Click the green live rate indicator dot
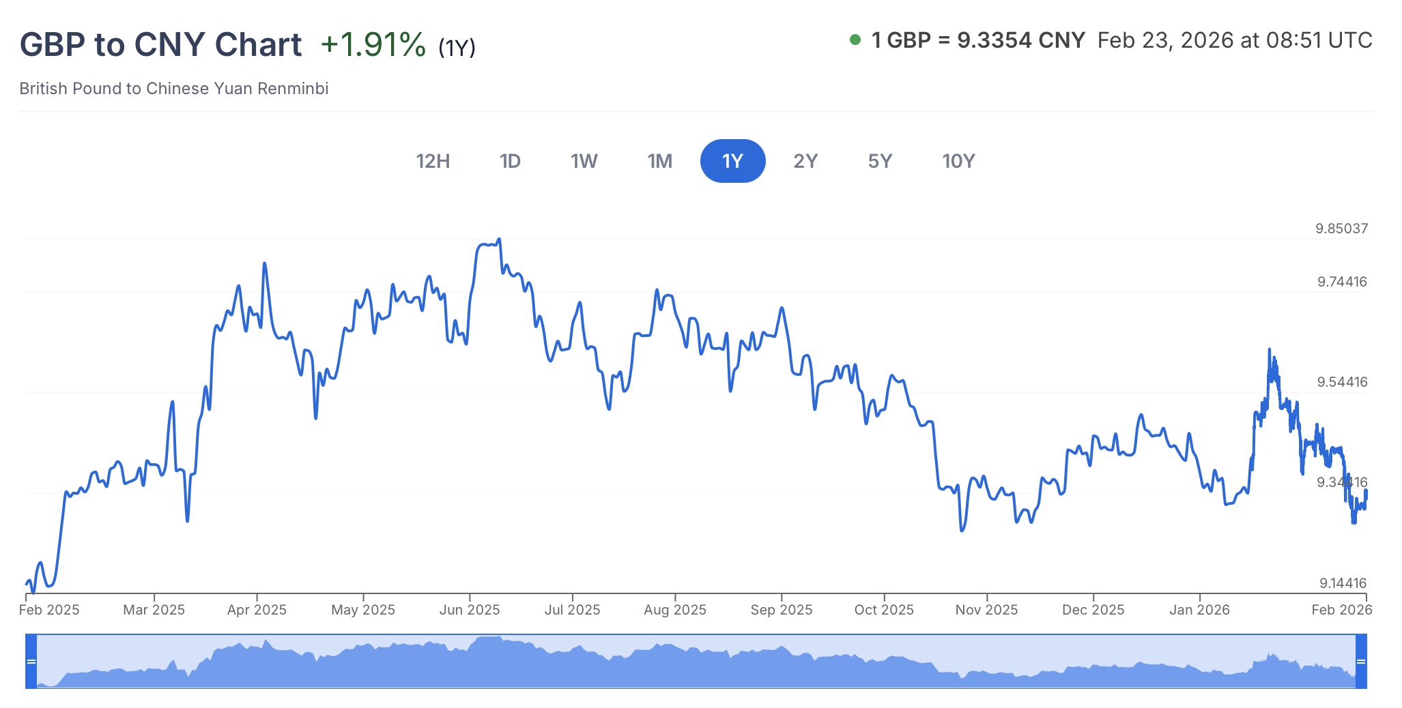 pyautogui.click(x=855, y=40)
